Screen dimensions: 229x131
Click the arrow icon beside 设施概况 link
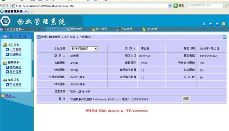tap(7, 54)
